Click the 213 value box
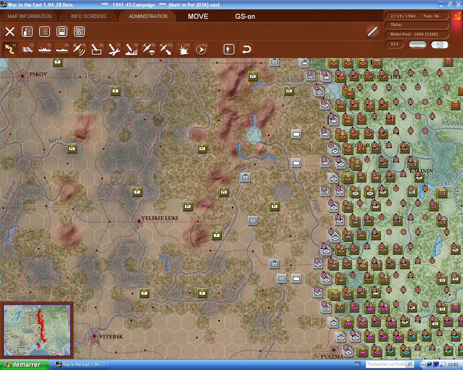The image size is (463, 370). tap(394, 44)
